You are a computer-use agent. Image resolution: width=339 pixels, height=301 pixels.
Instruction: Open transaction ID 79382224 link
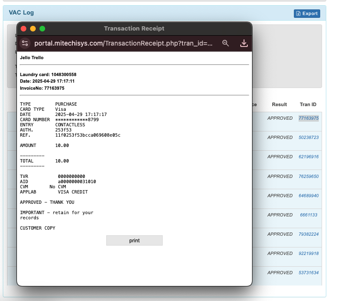[308, 234]
